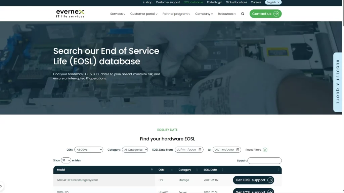This screenshot has width=344, height=193.
Task: Click 'Find your hardware EOSL' heading
Action: pos(167,139)
